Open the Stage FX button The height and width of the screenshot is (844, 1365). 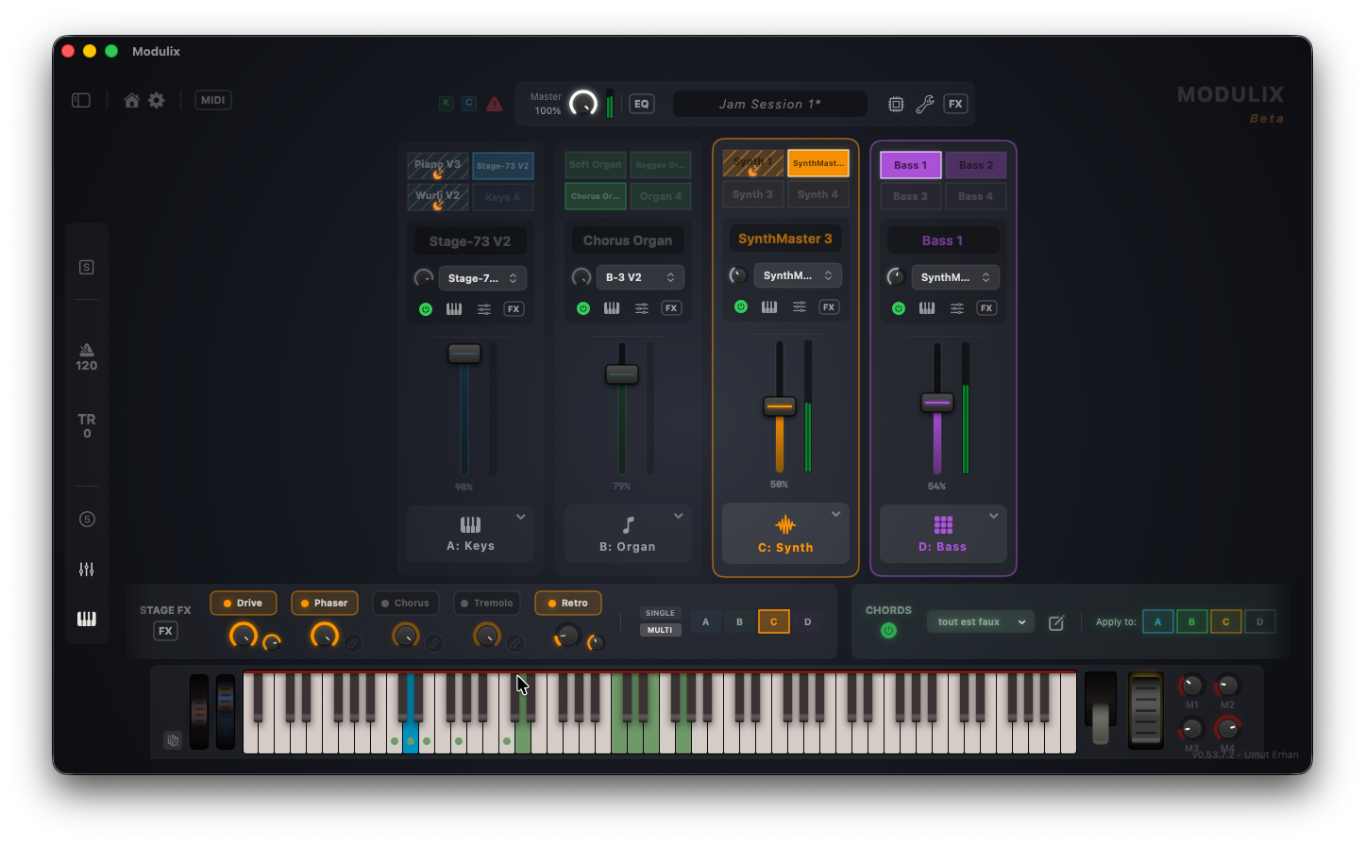click(x=165, y=631)
